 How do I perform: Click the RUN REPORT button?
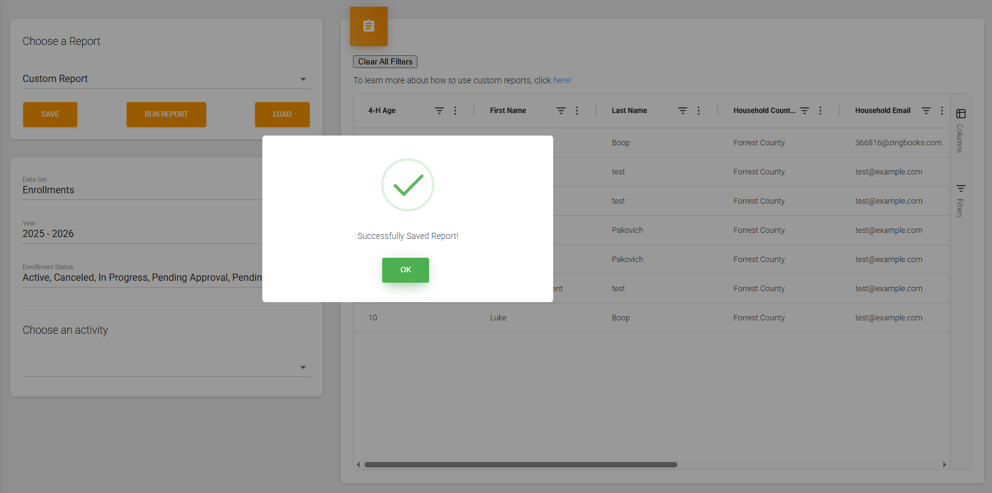pos(166,114)
